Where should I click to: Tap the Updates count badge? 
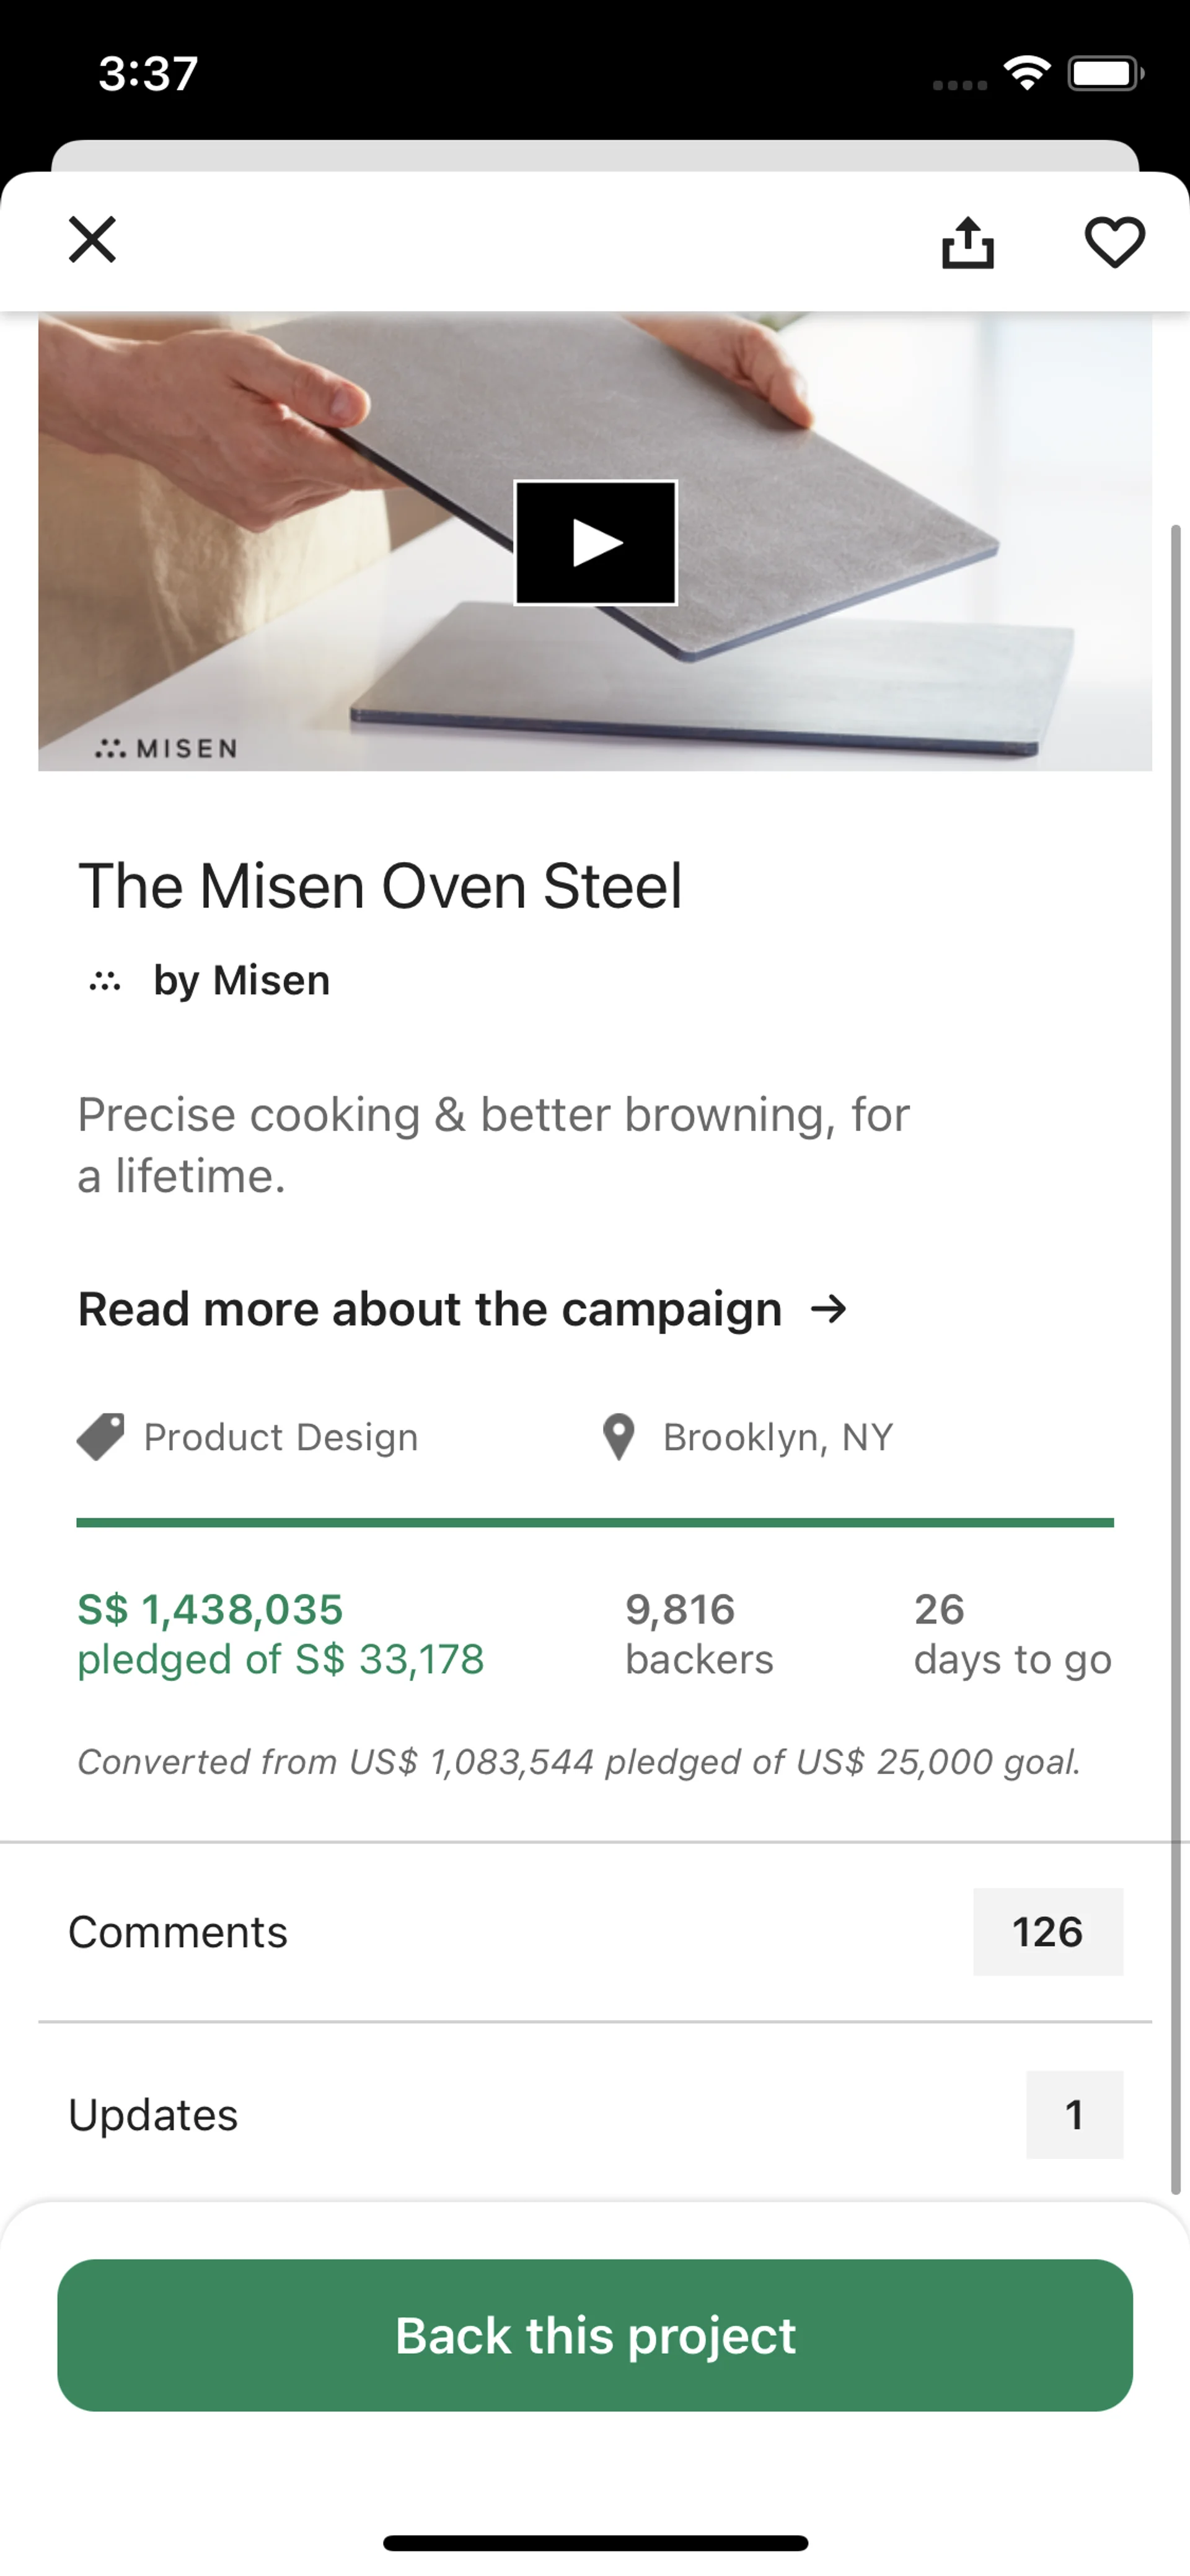1074,2115
